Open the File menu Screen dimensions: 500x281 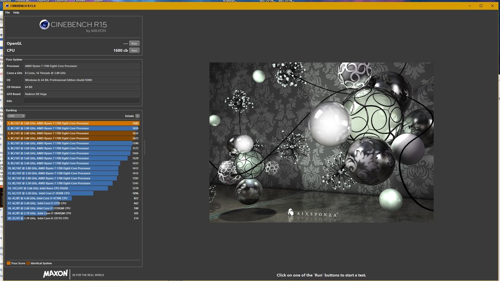(7, 12)
